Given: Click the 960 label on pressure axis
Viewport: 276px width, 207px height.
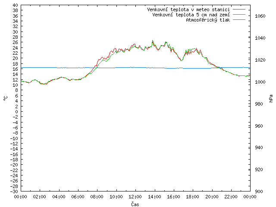Looking at the screenshot, I should (259, 126).
